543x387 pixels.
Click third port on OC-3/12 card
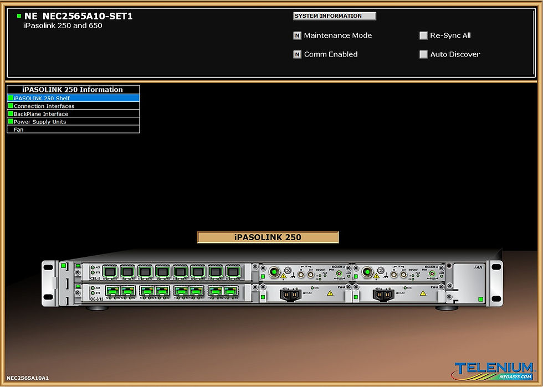147,290
